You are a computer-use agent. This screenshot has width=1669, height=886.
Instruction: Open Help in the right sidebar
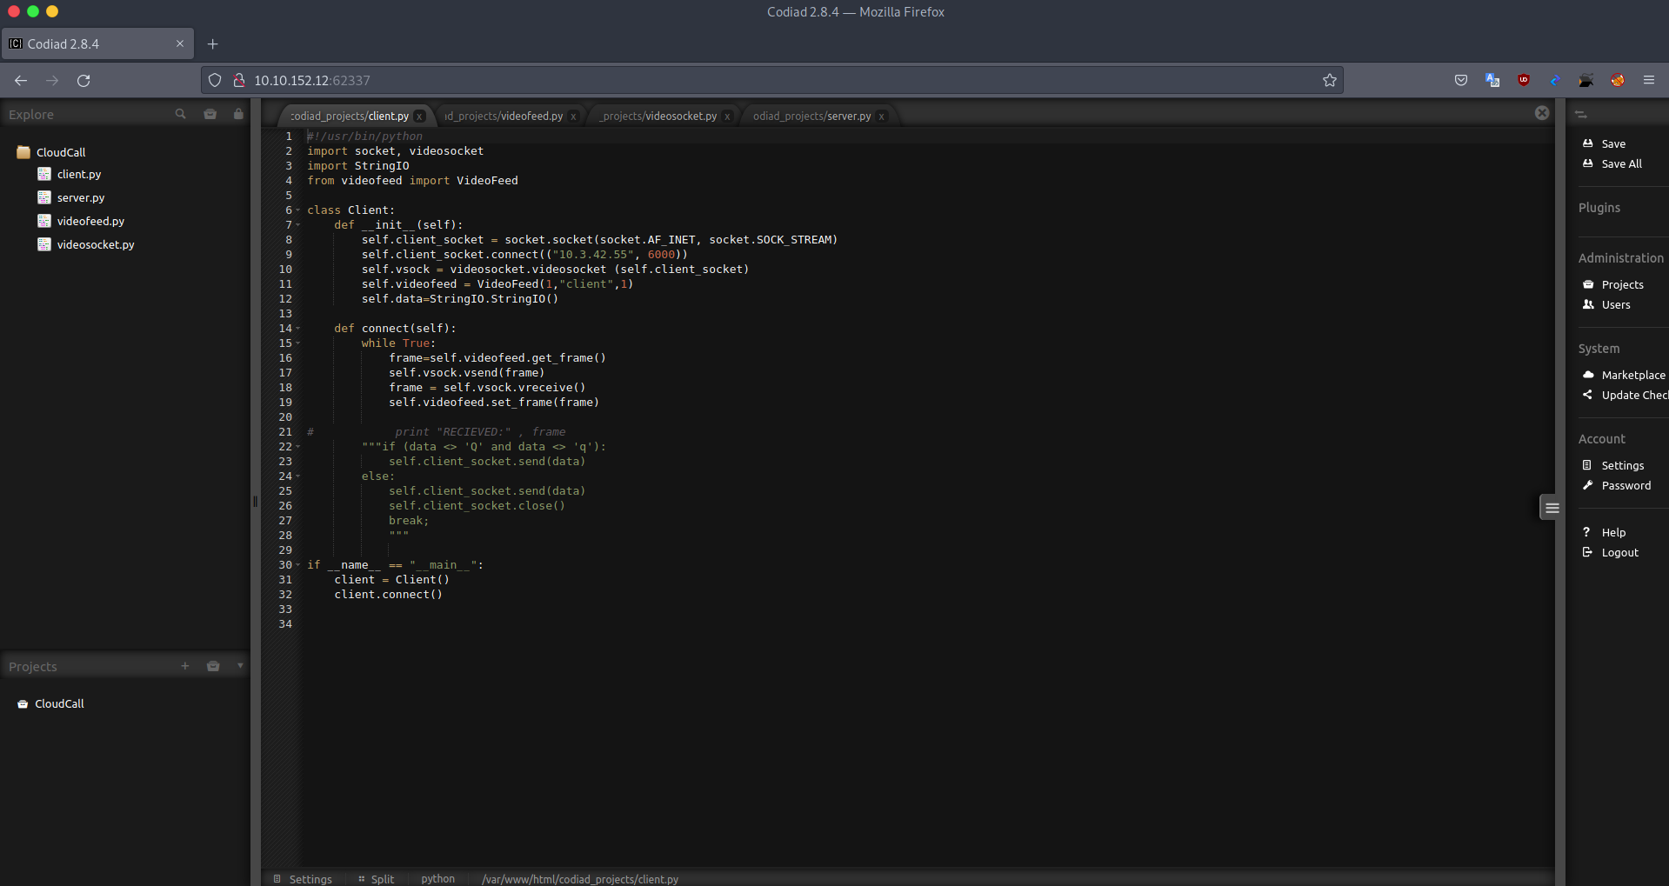[x=1604, y=533]
